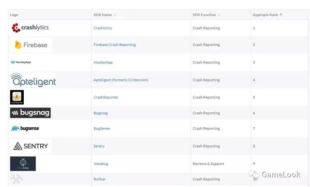Click the Logo column header
Viewport: 310px width, 187px height.
[14, 15]
